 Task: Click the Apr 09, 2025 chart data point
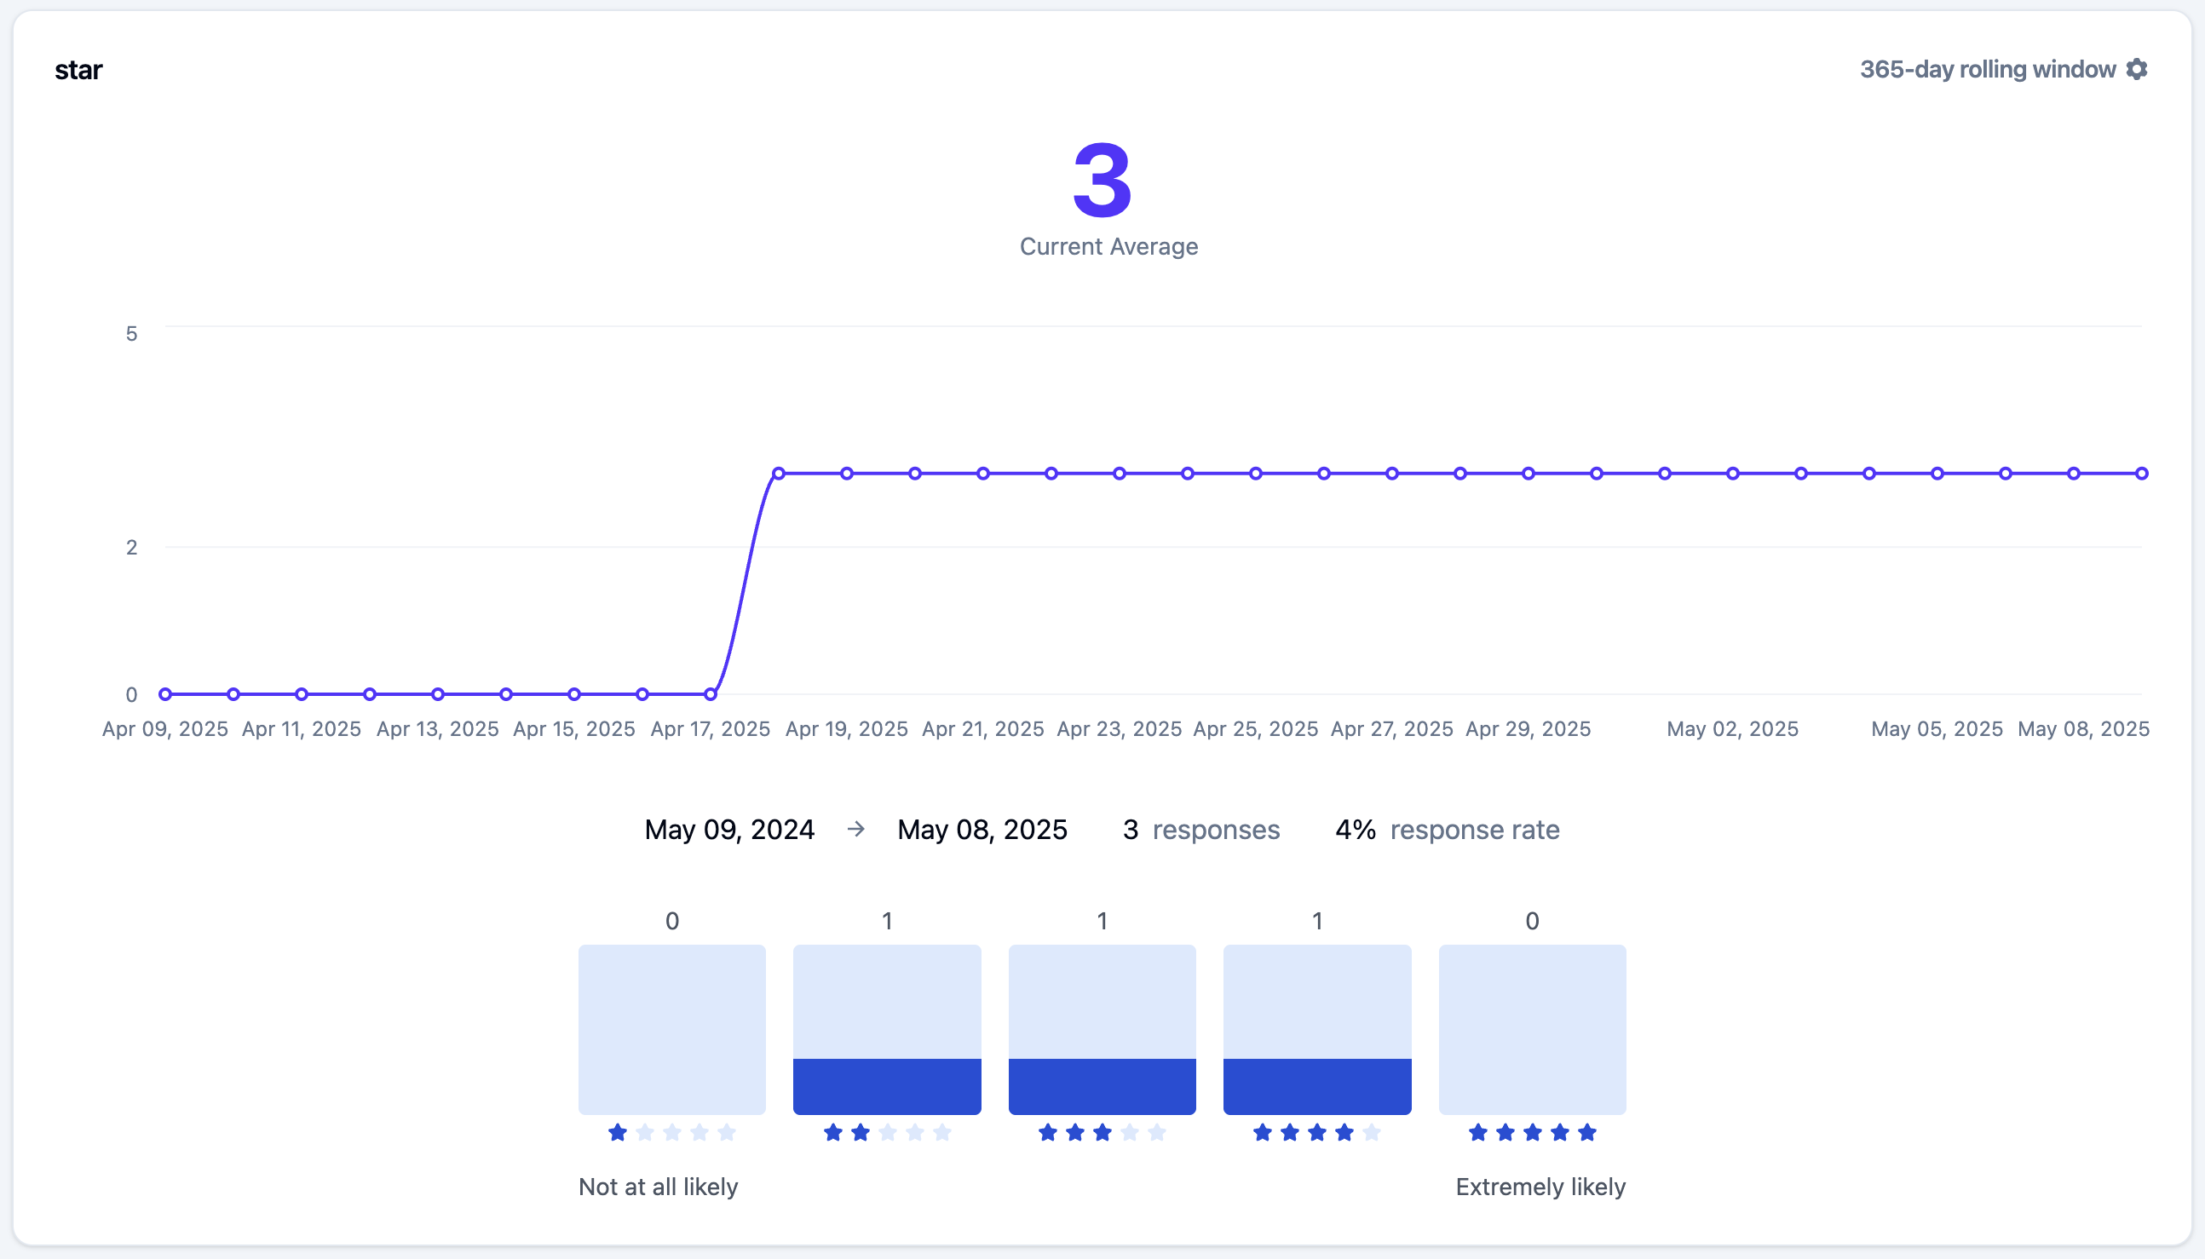(x=165, y=694)
